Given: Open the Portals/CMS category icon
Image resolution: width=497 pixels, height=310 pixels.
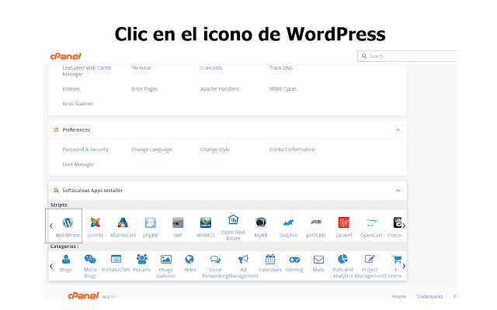Looking at the screenshot, I should click(116, 260).
